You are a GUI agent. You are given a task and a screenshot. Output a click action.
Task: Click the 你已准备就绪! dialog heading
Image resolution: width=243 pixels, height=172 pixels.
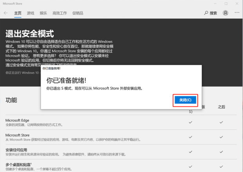tap(66, 81)
